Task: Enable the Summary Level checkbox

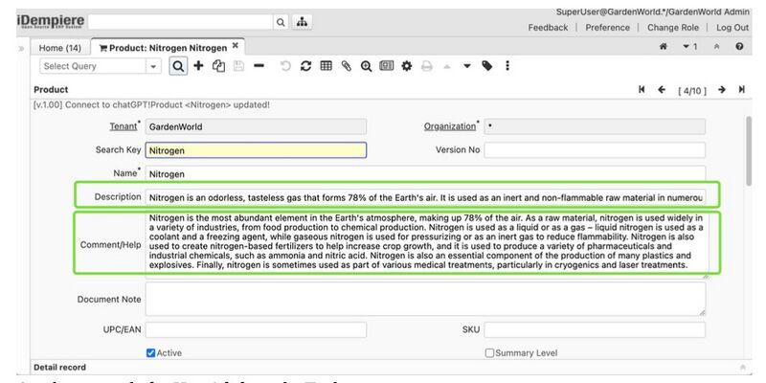Action: pos(490,353)
